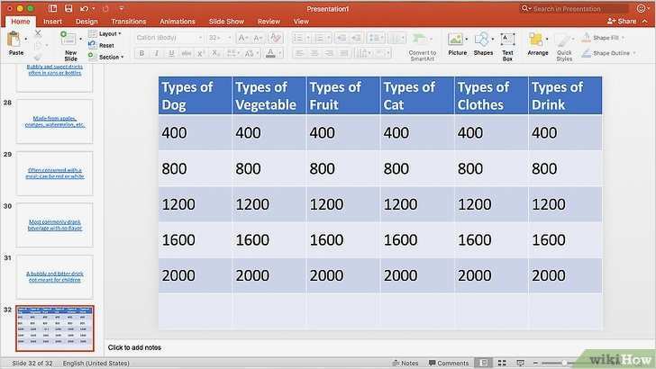
Task: Select the Slide Show tab
Action: coord(226,22)
